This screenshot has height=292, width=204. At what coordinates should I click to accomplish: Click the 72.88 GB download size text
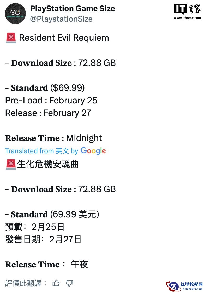tap(97, 63)
